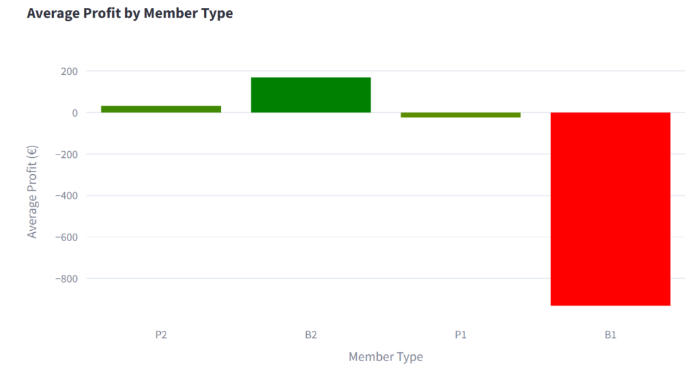This screenshot has height=382, width=692.
Task: Click the 'Member Type' x-axis title
Action: [x=385, y=357]
